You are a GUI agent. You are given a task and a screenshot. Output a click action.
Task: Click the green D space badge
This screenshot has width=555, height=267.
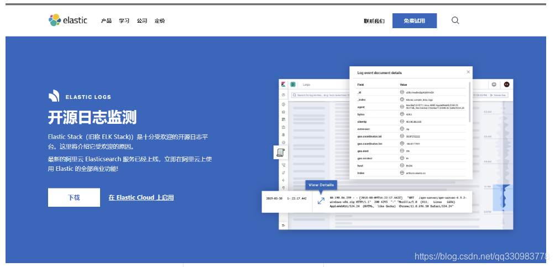click(293, 85)
